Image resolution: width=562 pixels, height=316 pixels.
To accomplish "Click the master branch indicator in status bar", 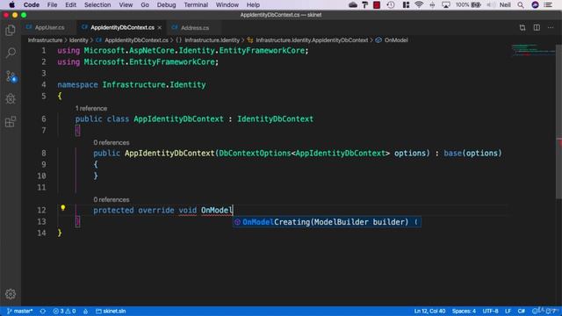I will (x=19, y=311).
